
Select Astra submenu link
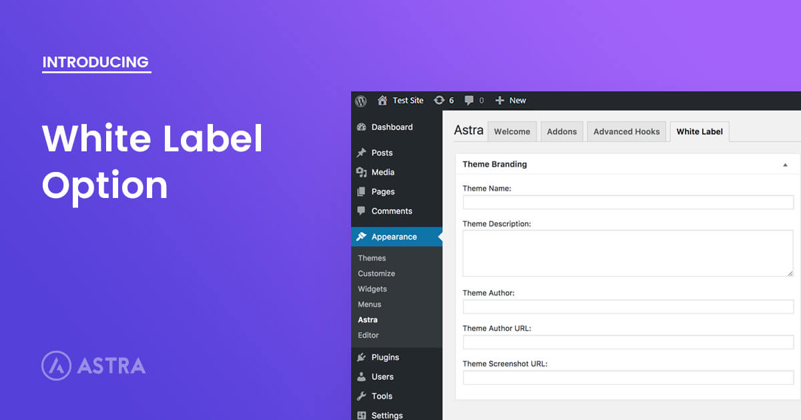368,320
